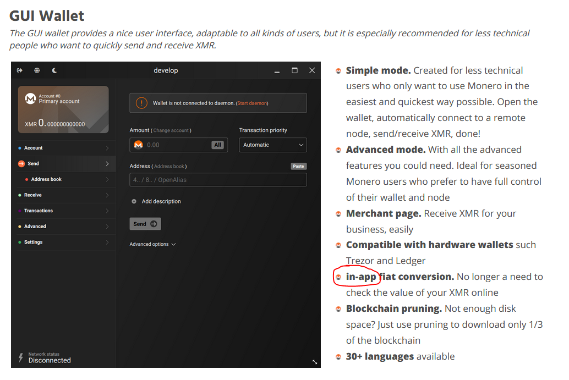
Task: Click the resize handle icon at bottom right
Action: tap(315, 362)
